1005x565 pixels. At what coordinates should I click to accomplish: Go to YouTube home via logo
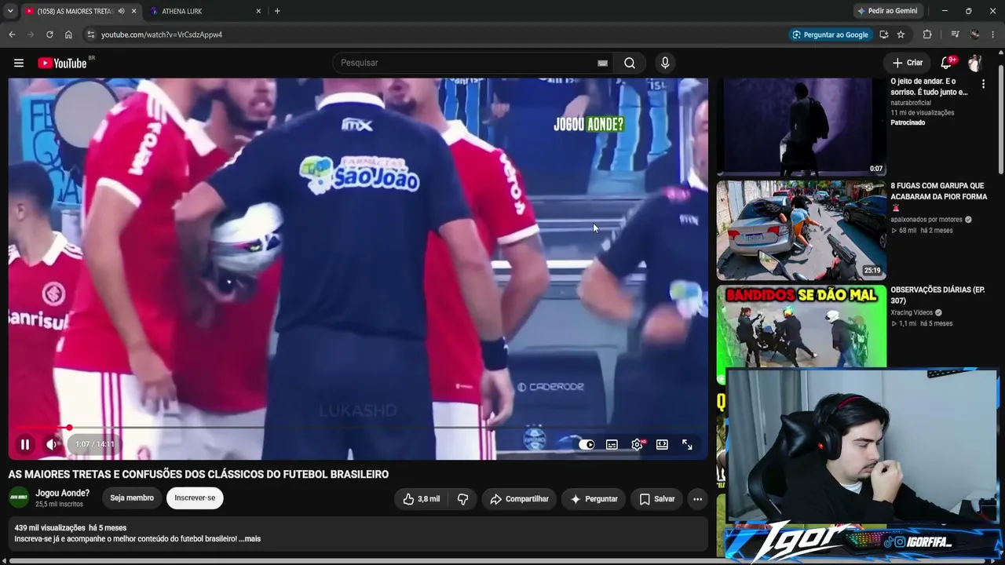[63, 63]
